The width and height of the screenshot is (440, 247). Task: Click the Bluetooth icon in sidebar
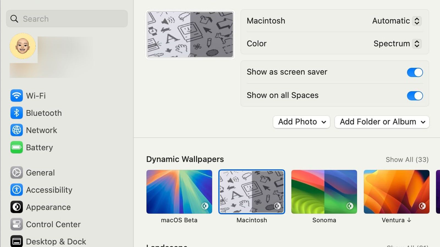[x=16, y=113]
